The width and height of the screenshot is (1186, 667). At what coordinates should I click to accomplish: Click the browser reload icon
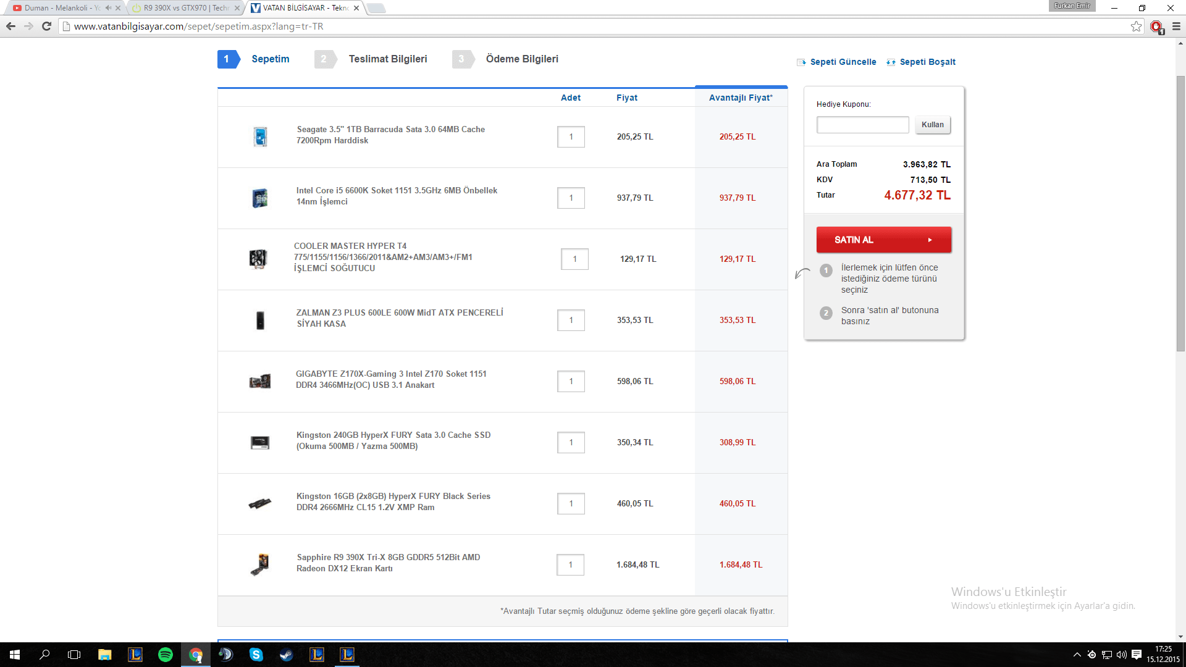(46, 27)
